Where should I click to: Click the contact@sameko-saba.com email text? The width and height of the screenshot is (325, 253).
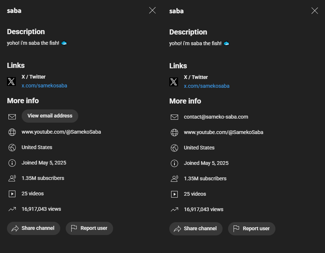216,117
